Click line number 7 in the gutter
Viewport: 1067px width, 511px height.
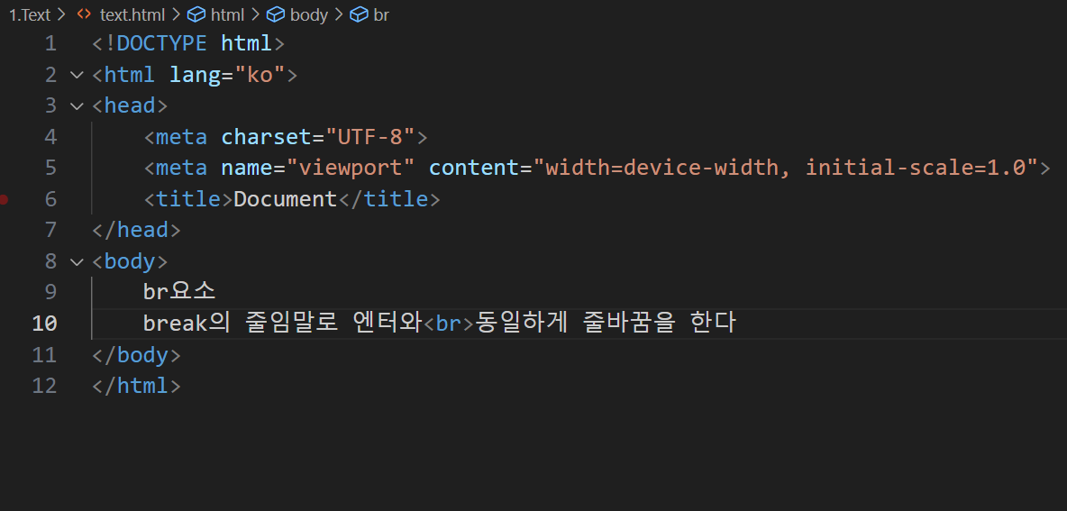[50, 231]
